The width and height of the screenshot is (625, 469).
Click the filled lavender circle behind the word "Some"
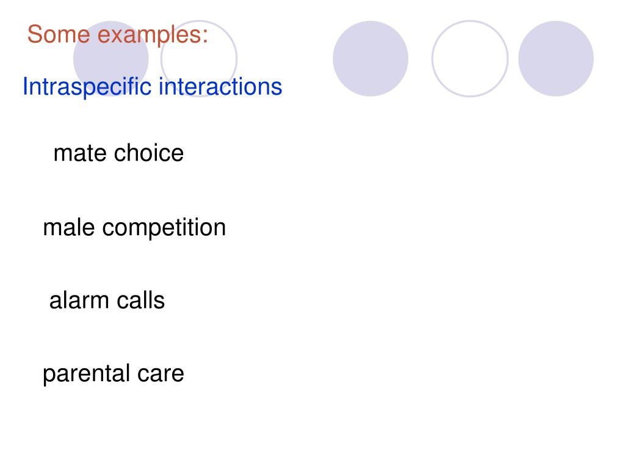tap(111, 59)
